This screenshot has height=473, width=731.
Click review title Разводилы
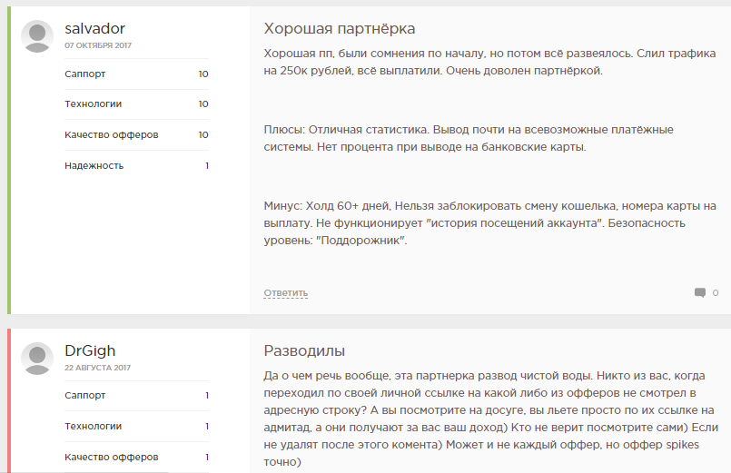click(304, 351)
